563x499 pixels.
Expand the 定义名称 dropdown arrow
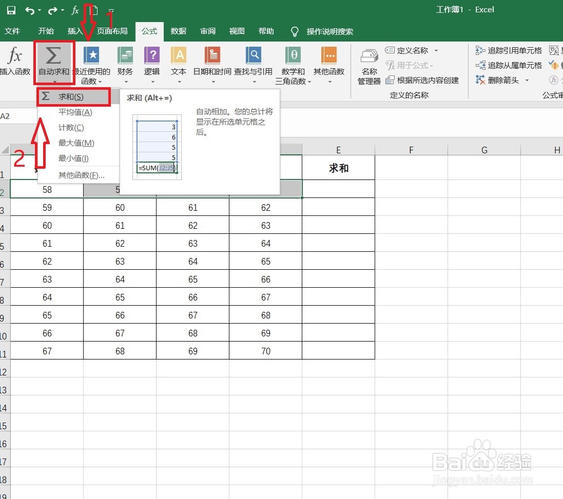coord(436,50)
